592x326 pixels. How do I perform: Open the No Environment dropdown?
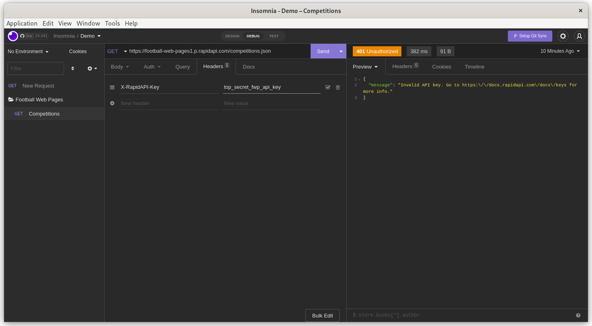click(28, 51)
